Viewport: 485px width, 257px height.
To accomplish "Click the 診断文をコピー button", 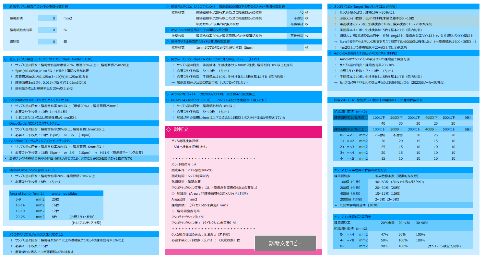I will point(285,243).
